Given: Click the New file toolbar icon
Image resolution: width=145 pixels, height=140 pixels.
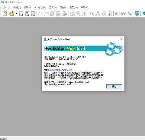Looking at the screenshot, I should click(x=5, y=14).
